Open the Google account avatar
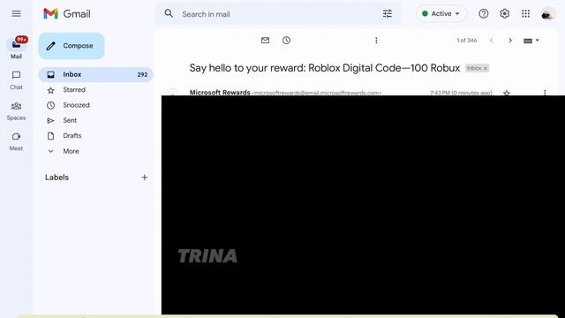 point(547,14)
